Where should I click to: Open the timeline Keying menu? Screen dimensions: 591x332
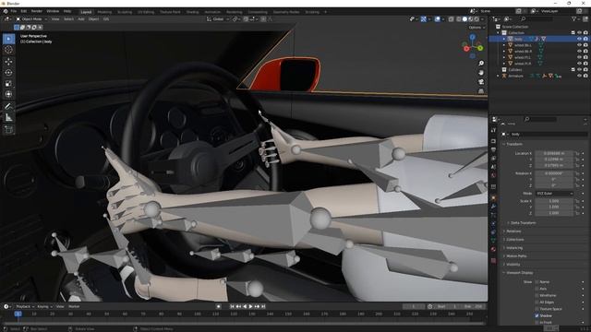pos(44,306)
